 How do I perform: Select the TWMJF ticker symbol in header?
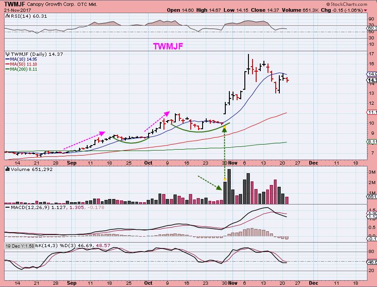[15, 4]
